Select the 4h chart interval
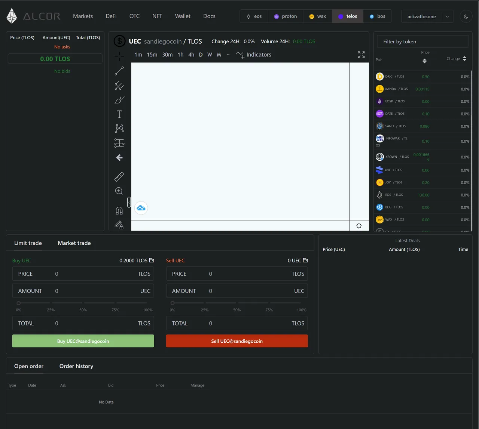 coord(191,55)
